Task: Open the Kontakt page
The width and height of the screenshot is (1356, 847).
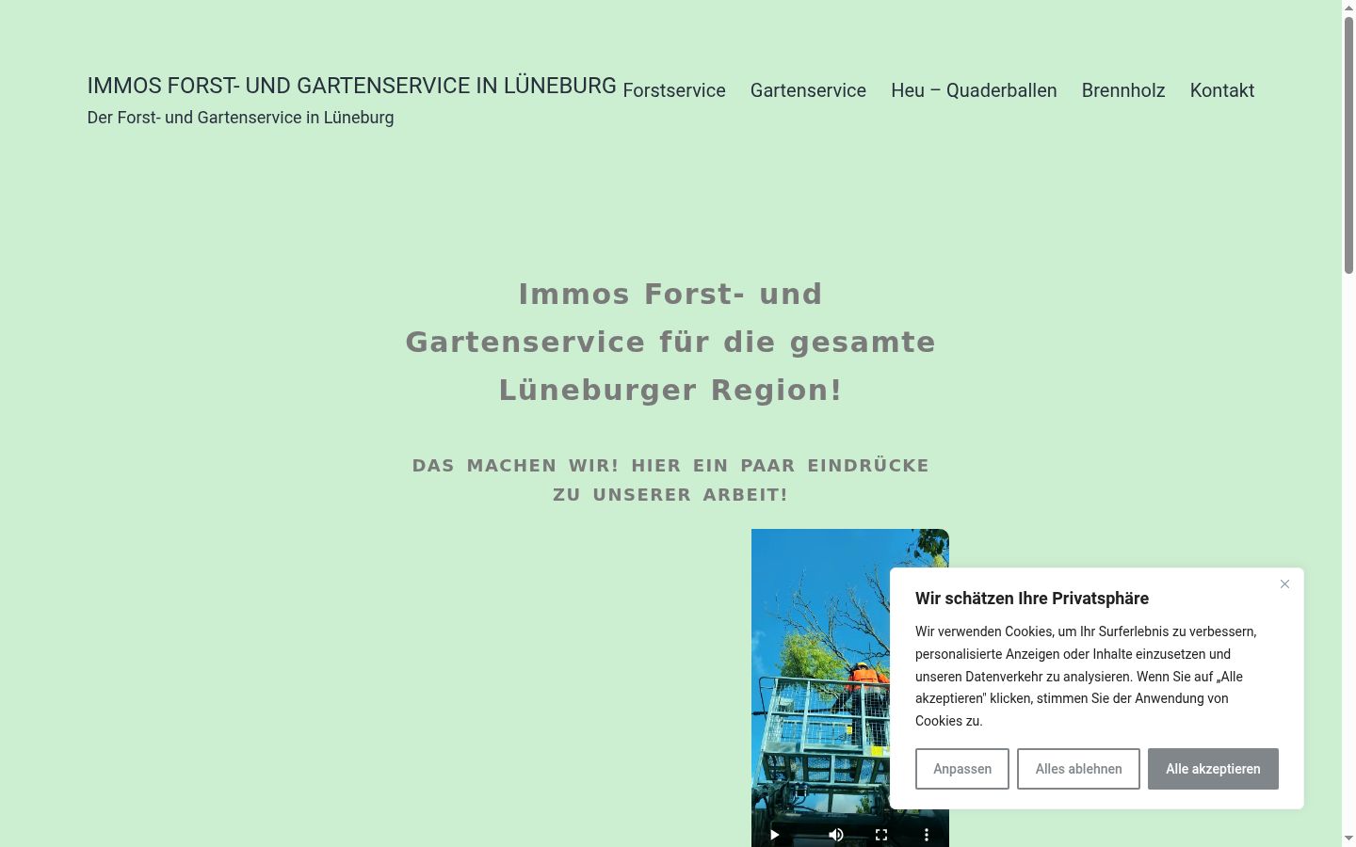Action: pos(1222,90)
